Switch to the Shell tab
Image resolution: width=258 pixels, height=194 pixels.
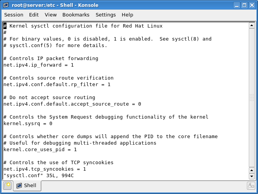(x=27, y=186)
